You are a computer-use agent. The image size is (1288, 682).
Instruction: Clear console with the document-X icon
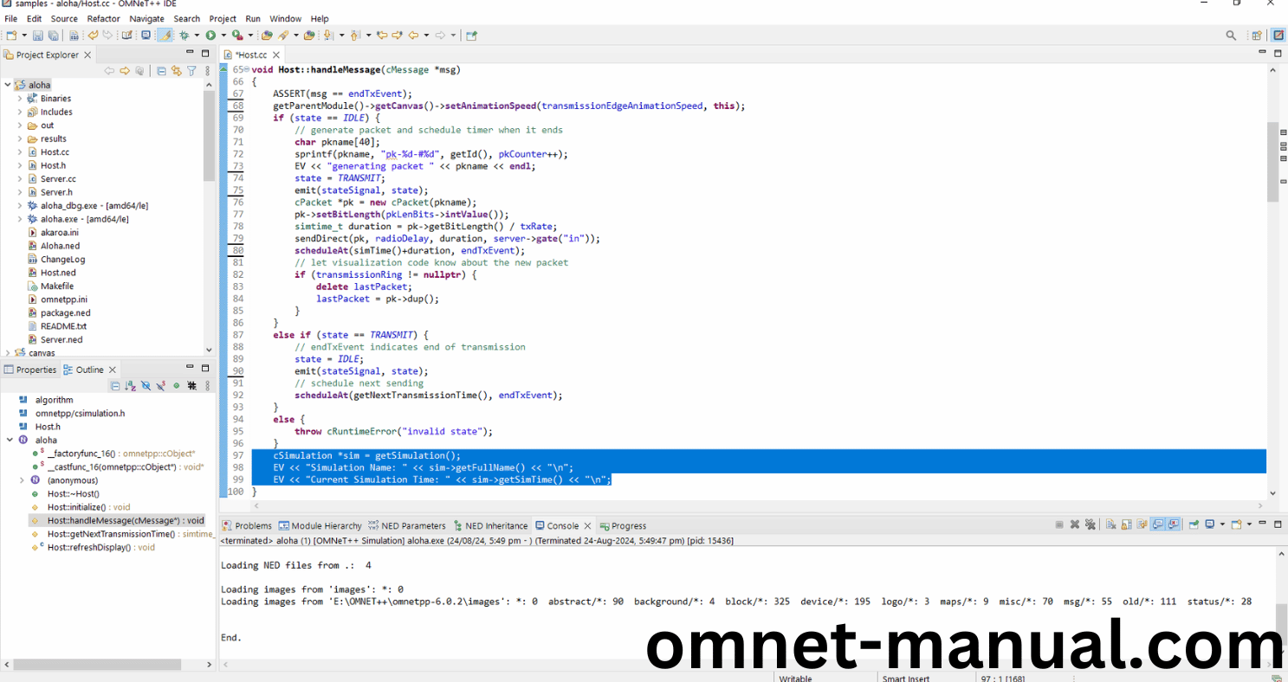click(x=1111, y=524)
